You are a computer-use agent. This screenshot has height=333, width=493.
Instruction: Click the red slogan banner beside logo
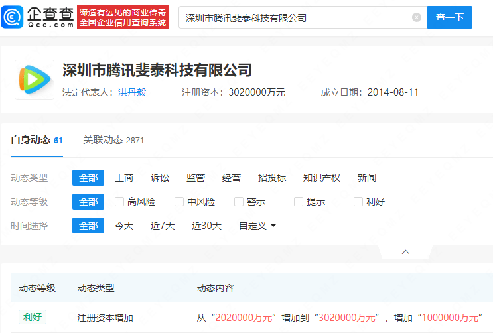123,17
